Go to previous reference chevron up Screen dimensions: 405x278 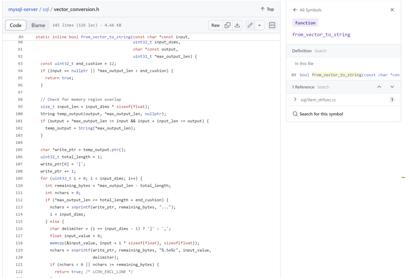point(379,87)
